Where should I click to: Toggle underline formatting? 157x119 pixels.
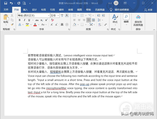[x=29, y=20]
